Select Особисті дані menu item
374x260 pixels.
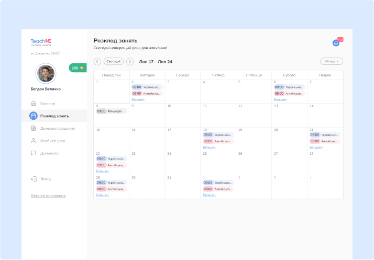53,141
